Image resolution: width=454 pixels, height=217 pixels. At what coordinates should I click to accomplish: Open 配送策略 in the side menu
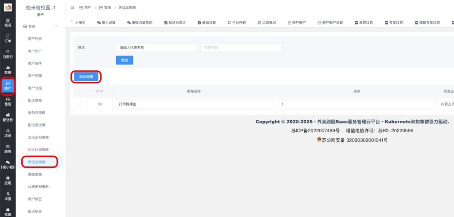pos(35,100)
